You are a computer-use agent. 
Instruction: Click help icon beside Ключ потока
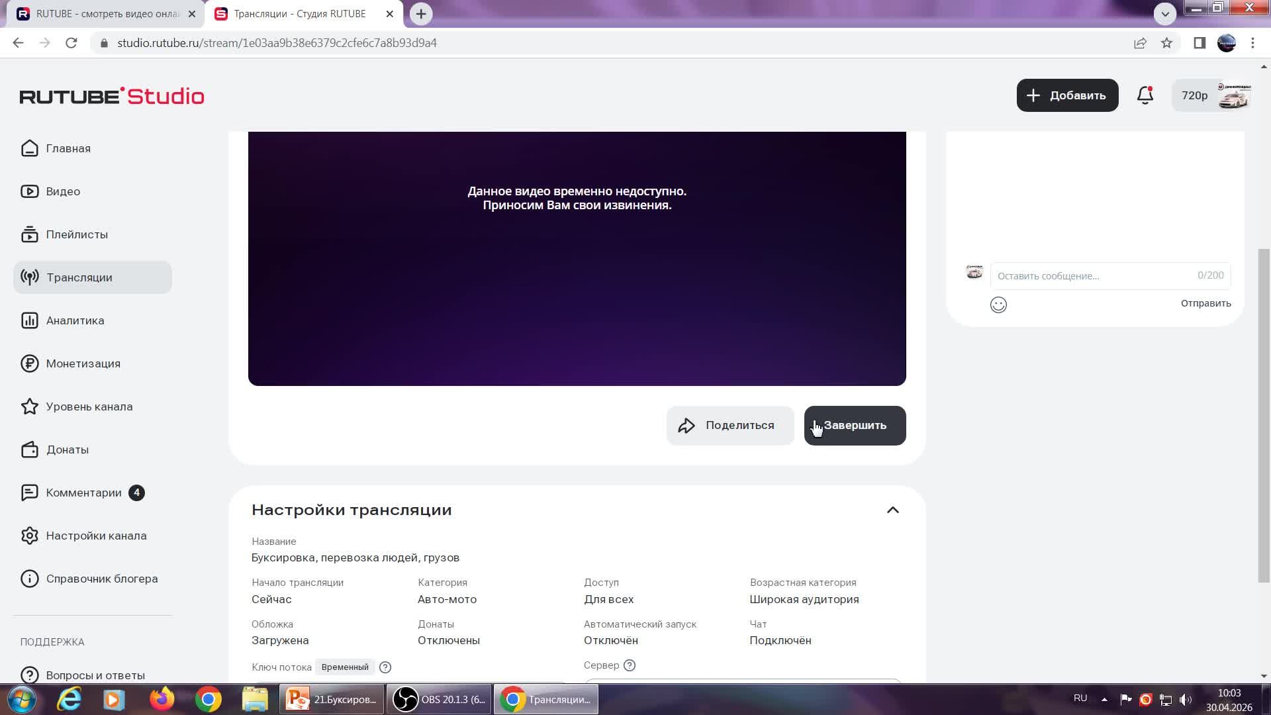[x=385, y=667]
